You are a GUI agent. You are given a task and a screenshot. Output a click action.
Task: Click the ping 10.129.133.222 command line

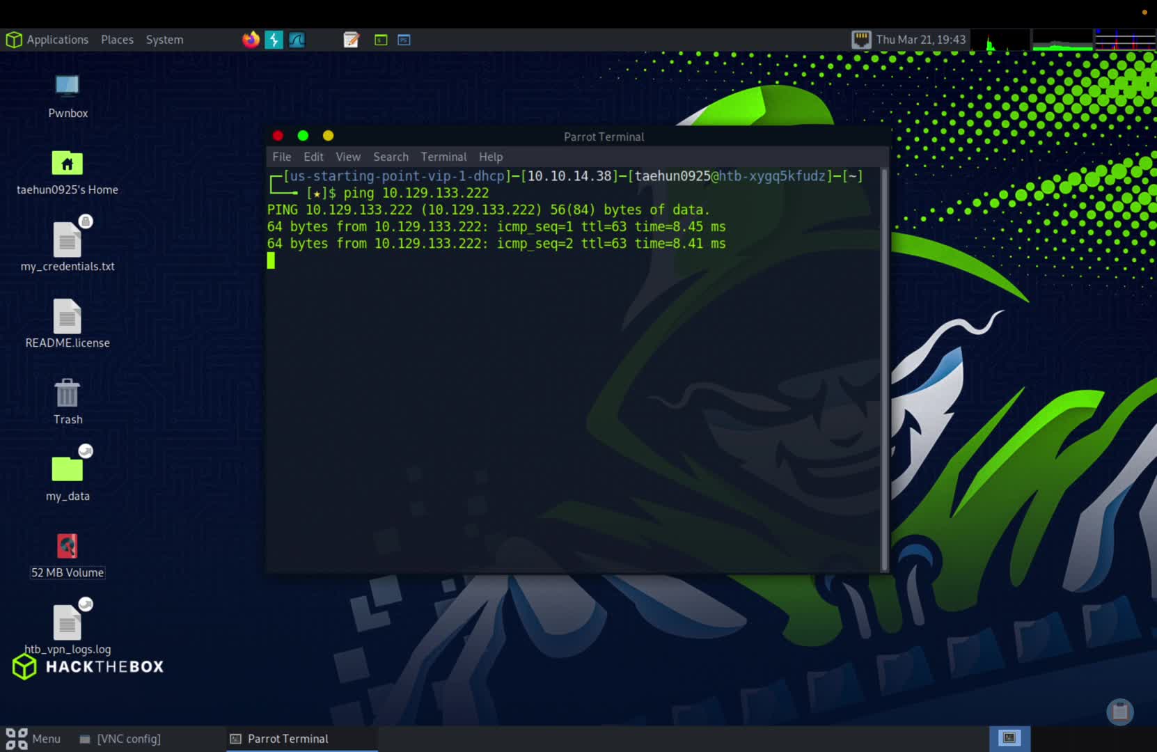click(416, 193)
